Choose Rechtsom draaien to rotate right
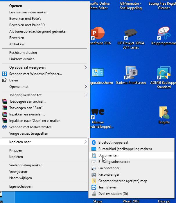Viewport: 176px width, 203px height. point(23,53)
